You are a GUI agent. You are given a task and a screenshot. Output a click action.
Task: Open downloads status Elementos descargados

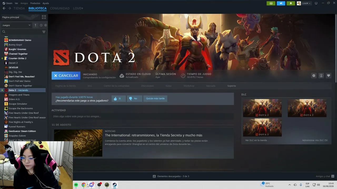tap(171, 176)
